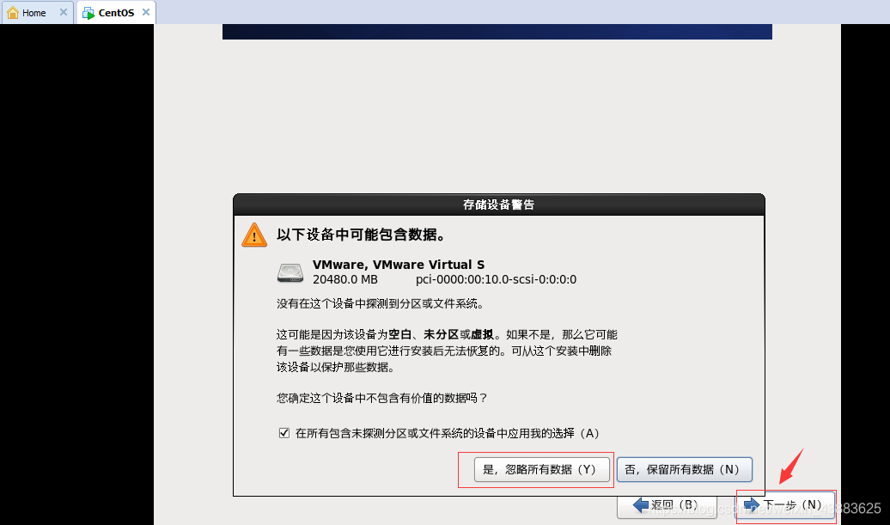Choose 否，保留所有数据 (N)
890x525 pixels.
click(x=684, y=469)
